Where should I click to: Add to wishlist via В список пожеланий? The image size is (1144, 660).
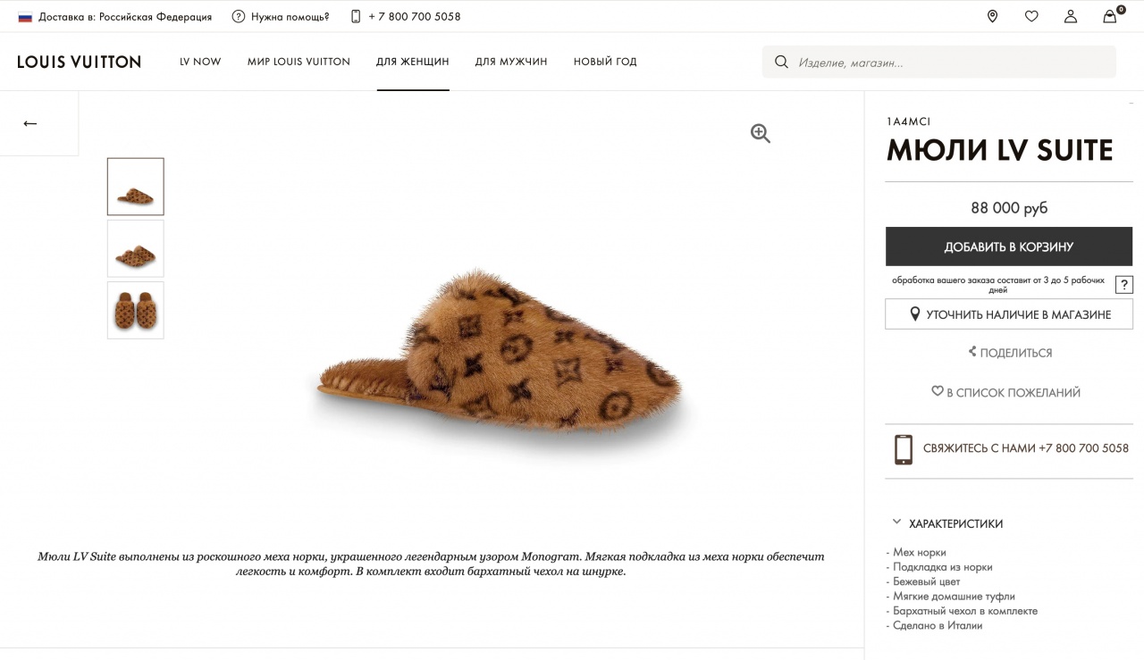pos(1005,392)
